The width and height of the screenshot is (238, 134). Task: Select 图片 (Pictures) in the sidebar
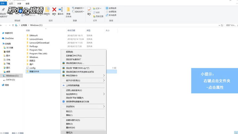pyautogui.click(x=7, y=56)
